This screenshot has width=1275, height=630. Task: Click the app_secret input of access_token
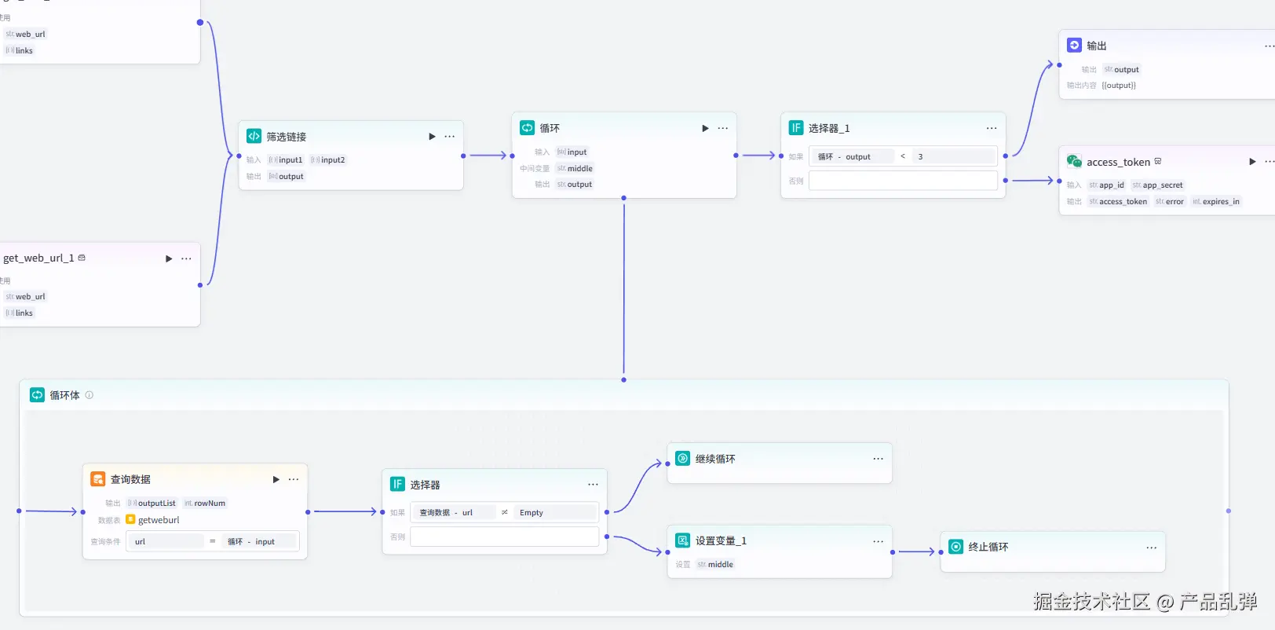point(1158,185)
